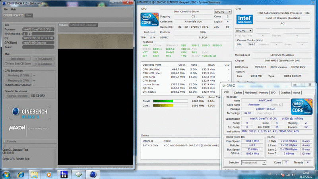Click the Intel Core i5 logo in HWiNFO32

pos(149,19)
